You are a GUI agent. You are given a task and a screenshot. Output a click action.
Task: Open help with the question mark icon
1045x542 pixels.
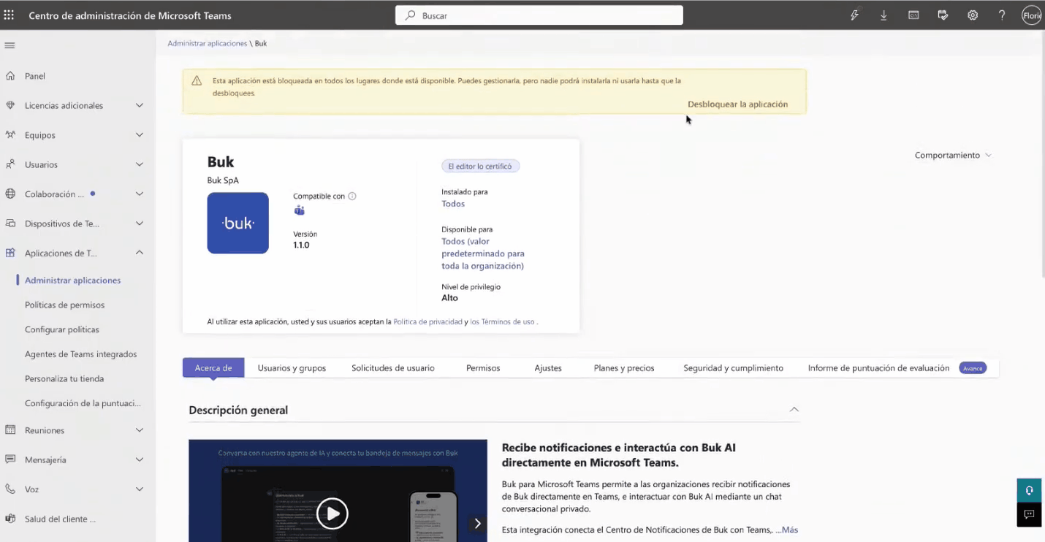pyautogui.click(x=1002, y=15)
